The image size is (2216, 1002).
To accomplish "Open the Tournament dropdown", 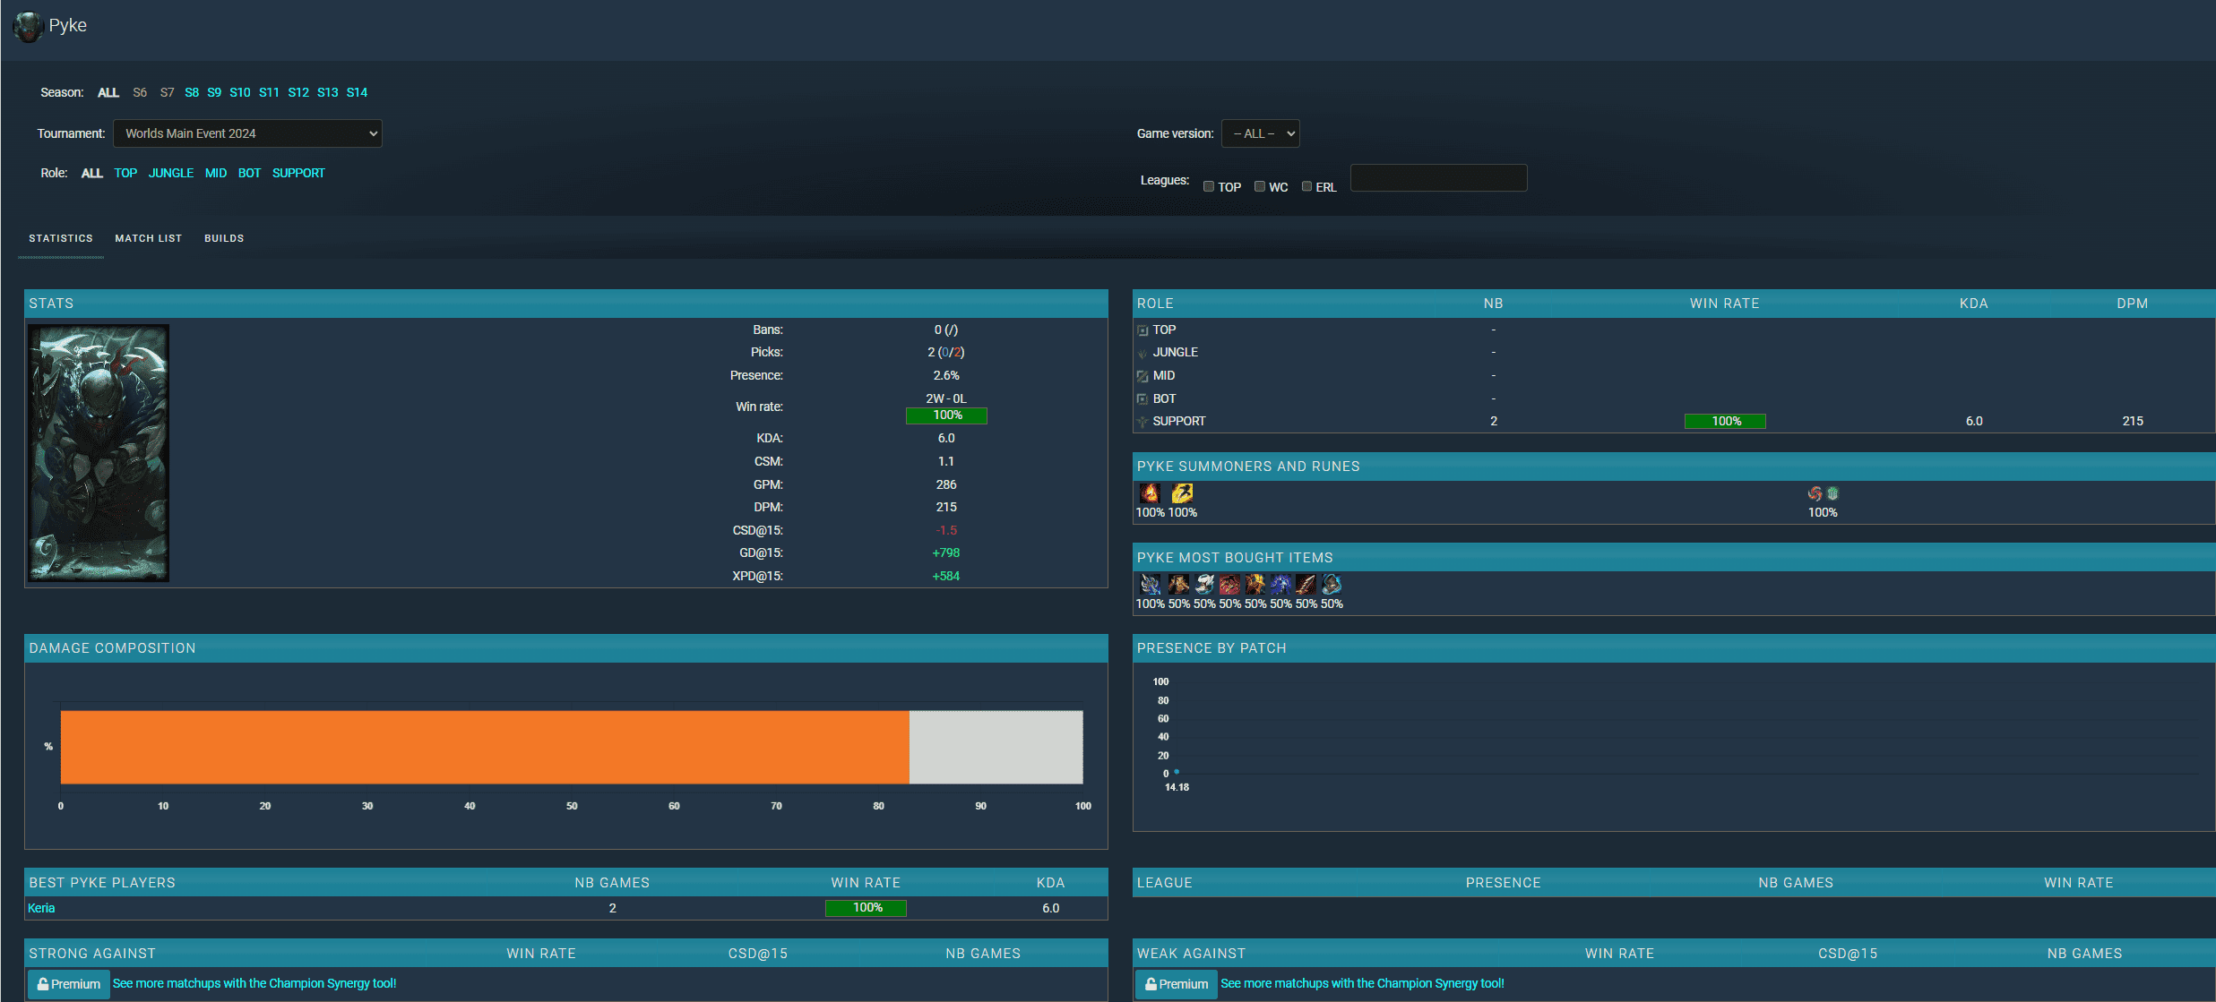I will tap(247, 133).
